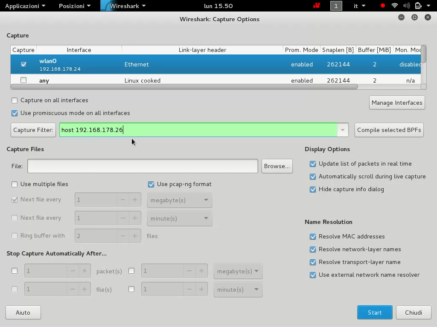Open the next-file minute(s) unit dropdown
The width and height of the screenshot is (437, 327).
[180, 218]
